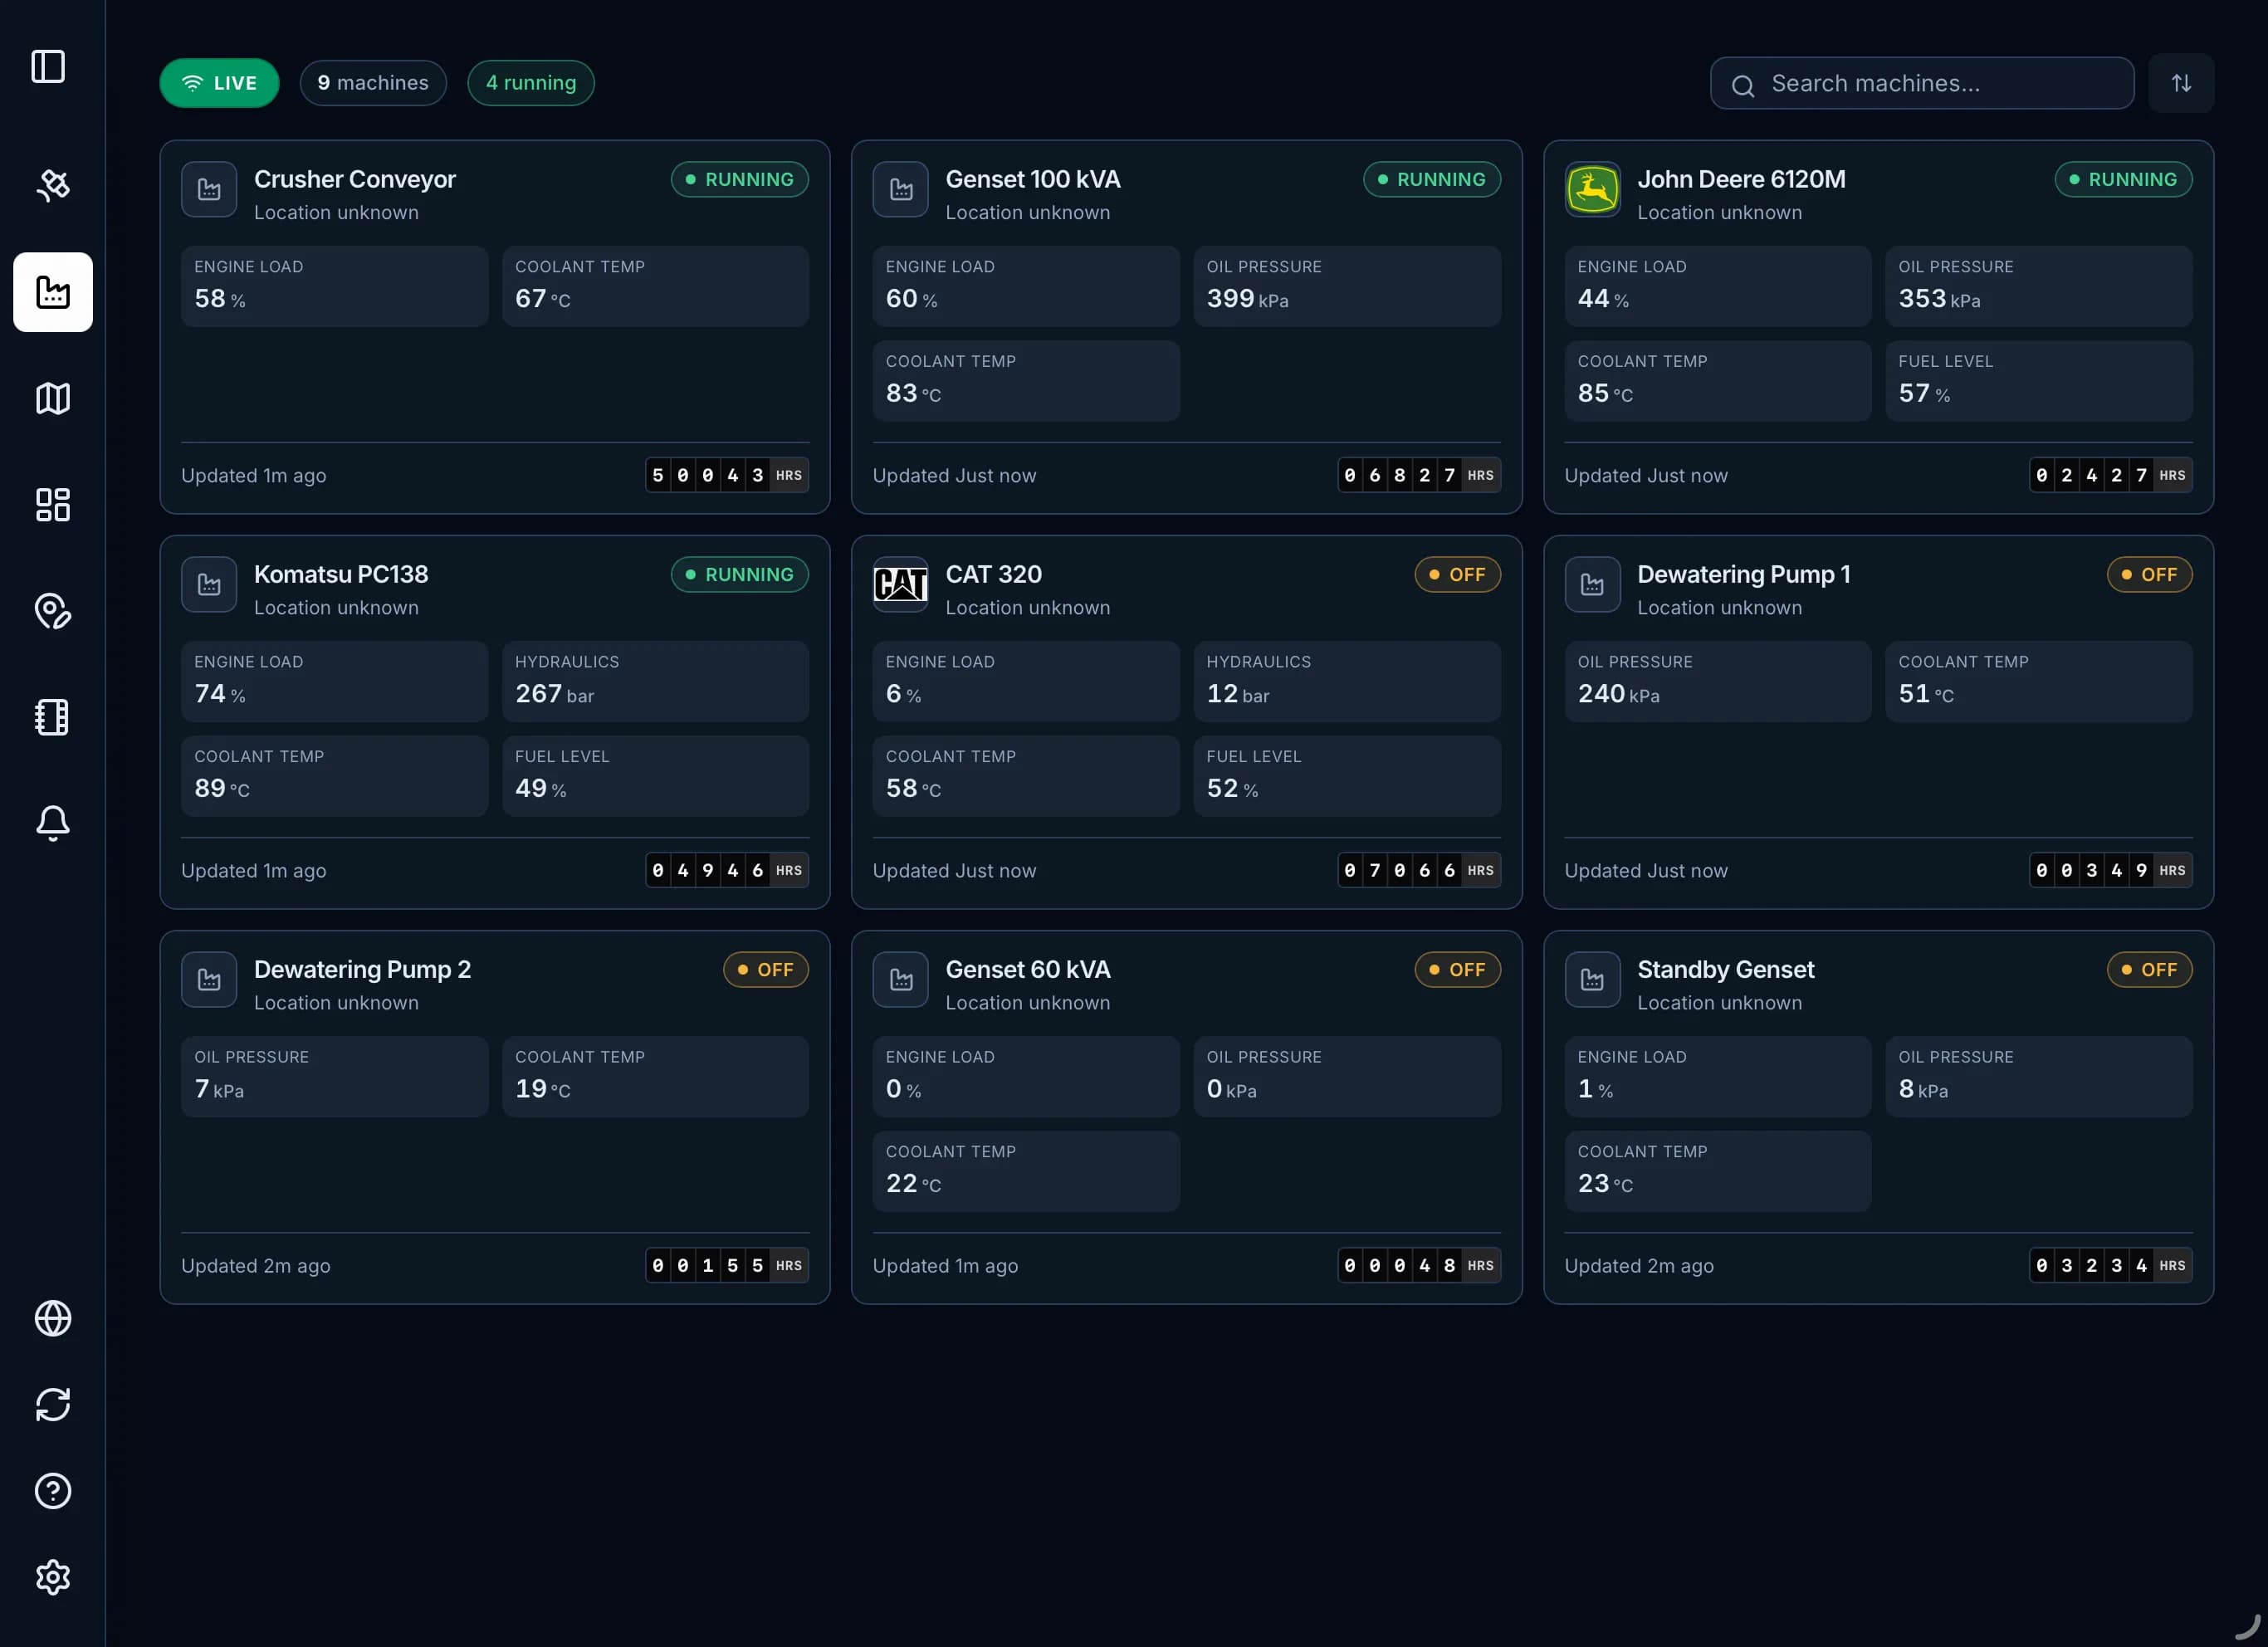The image size is (2268, 1647).
Task: Open the dashboard grid icon in sidebar
Action: (52, 504)
